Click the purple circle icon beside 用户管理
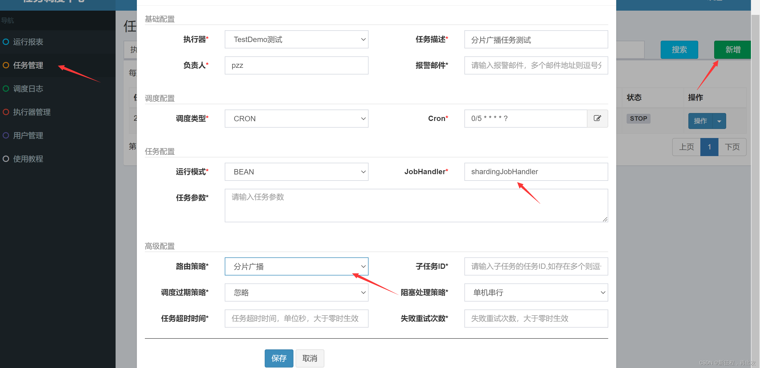Image resolution: width=760 pixels, height=368 pixels. pyautogui.click(x=6, y=136)
